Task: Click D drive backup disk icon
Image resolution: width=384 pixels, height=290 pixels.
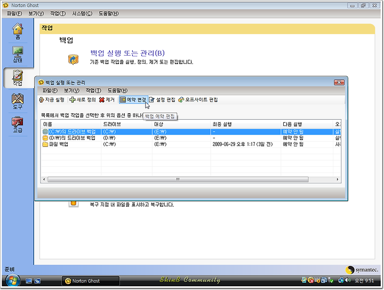Action: coord(45,138)
